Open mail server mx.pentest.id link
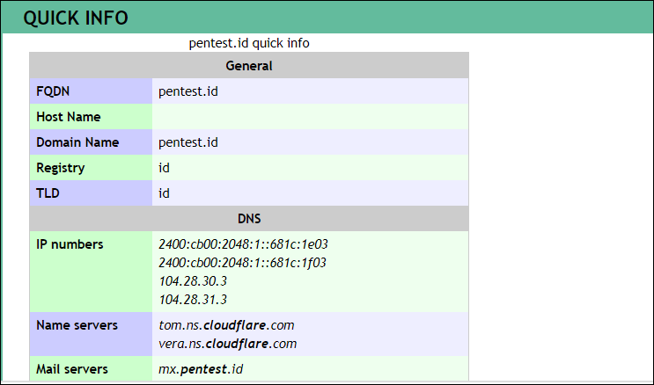The image size is (654, 385). [x=201, y=369]
